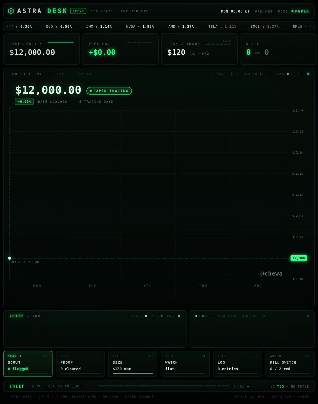This screenshot has width=318, height=404.
Task: Click the Chief score progress bar
Action: coord(164,386)
